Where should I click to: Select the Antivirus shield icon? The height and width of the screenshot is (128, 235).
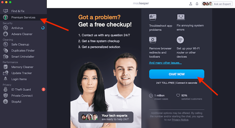click(5, 28)
